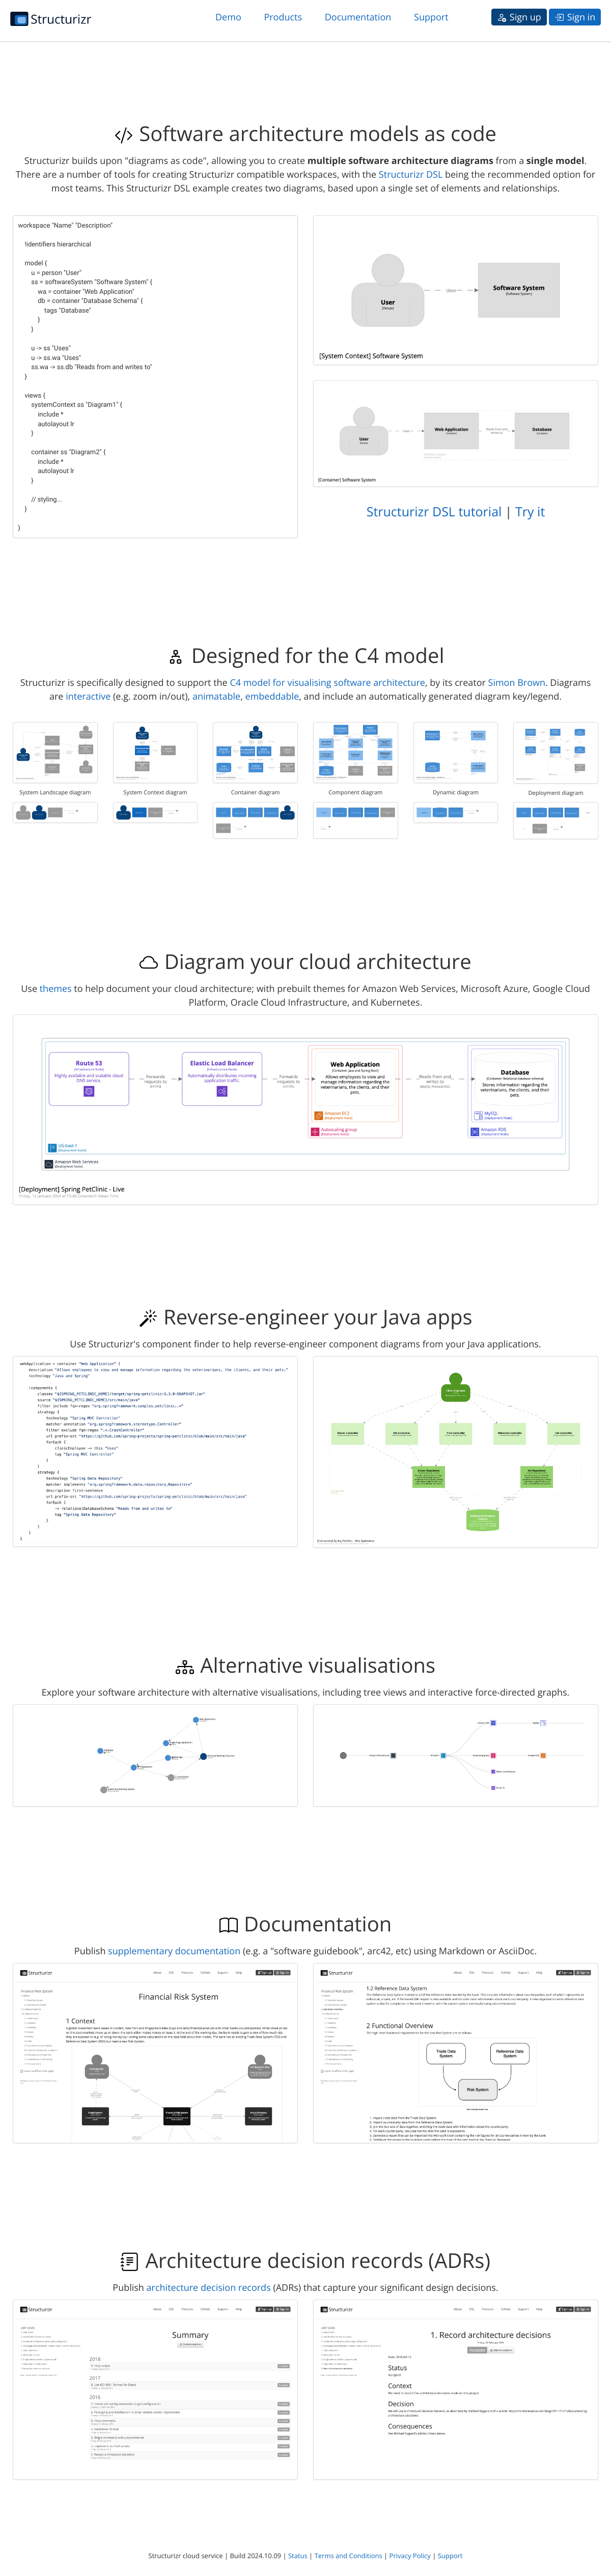Click the interactive link
The image size is (611, 2576).
click(x=88, y=696)
